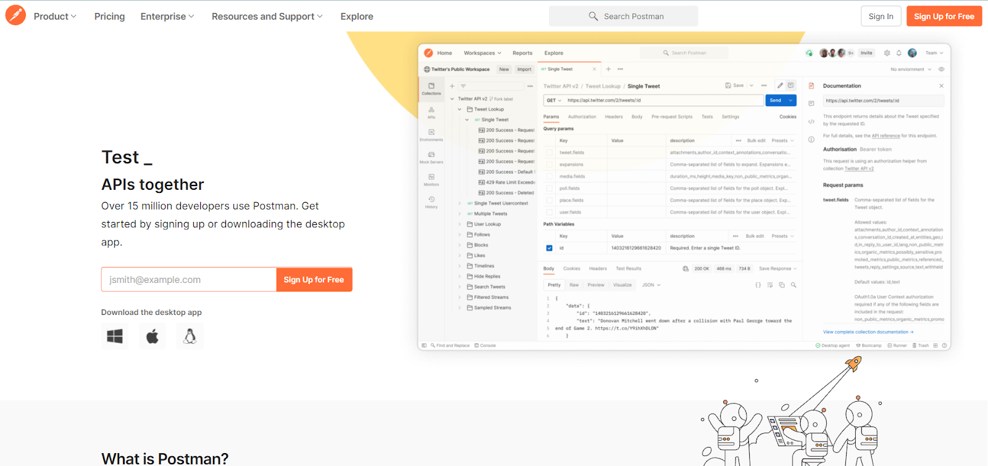988x466 pixels.
Task: Click the braces format icon in the response toolbar
Action: tap(758, 285)
